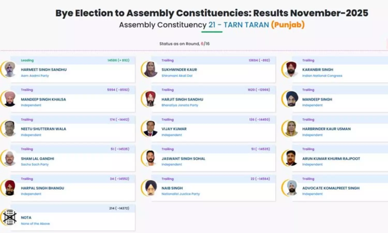Click the Leading status label for Harmeet
The height and width of the screenshot is (233, 388).
27,60
